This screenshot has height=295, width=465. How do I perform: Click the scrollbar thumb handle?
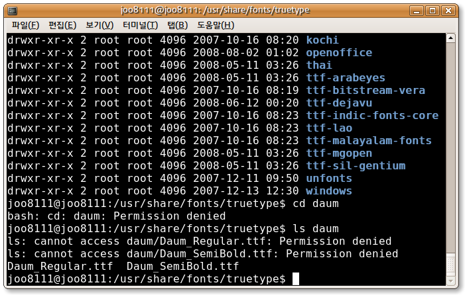click(x=450, y=265)
